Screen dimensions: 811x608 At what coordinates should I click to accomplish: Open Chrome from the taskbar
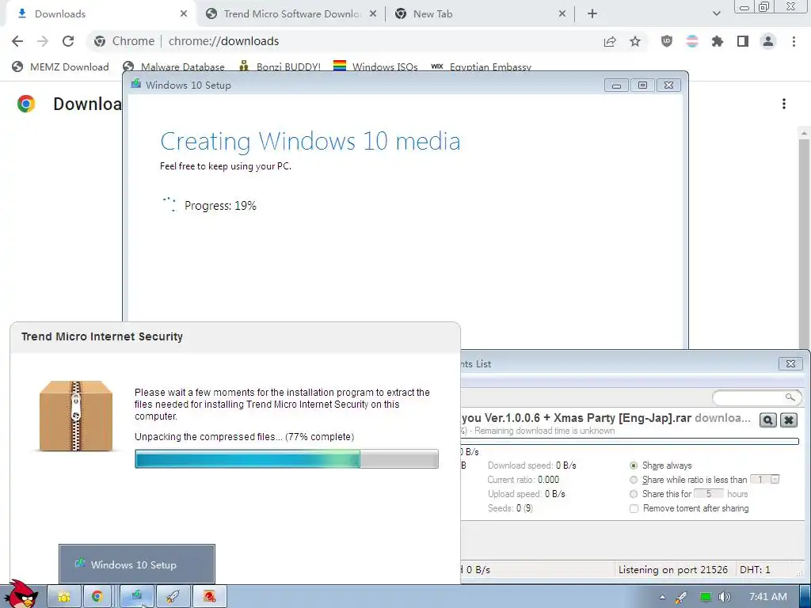click(x=97, y=597)
